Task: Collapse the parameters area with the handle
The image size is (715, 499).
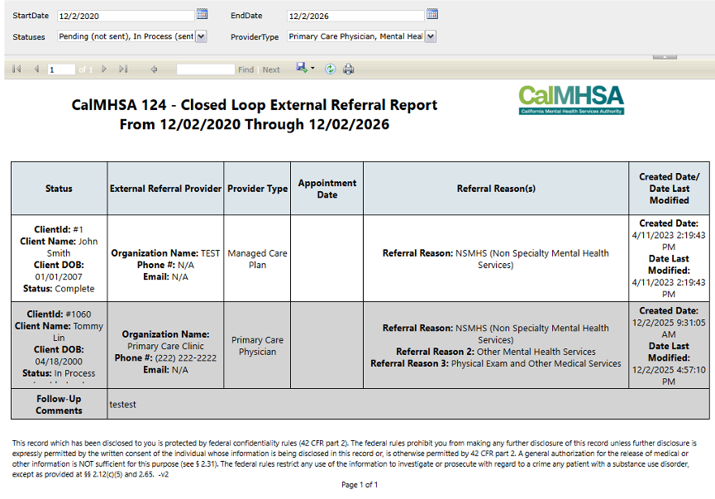Action: (665, 56)
